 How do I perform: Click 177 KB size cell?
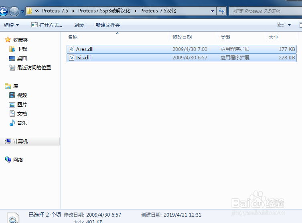[x=287, y=49]
